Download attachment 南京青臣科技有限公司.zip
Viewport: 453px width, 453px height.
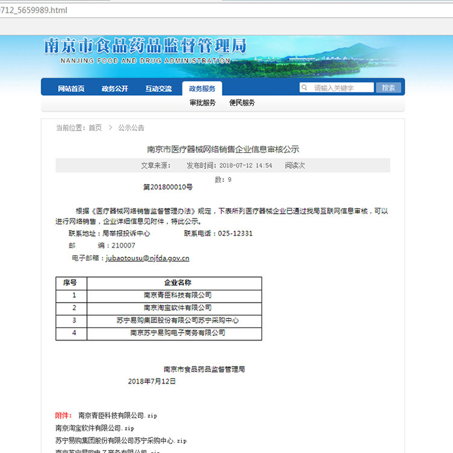click(118, 416)
